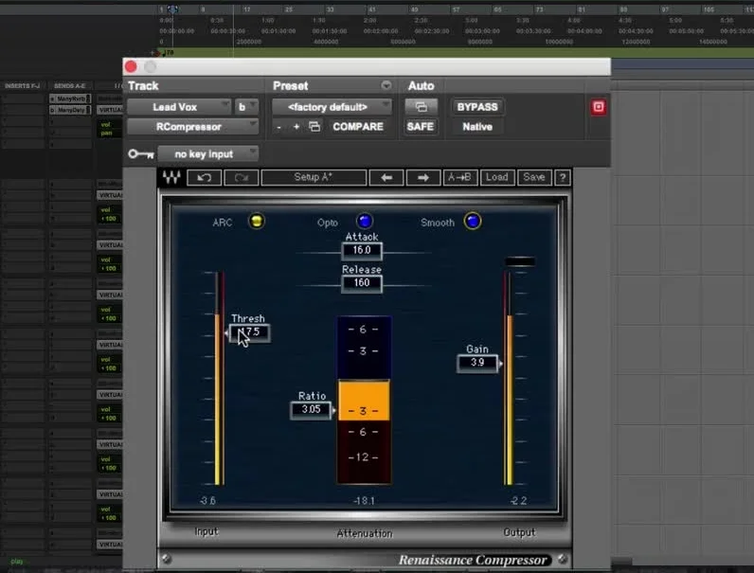Click the ManyRvrb send in mixer
Screen dimensions: 754x573
click(70, 98)
